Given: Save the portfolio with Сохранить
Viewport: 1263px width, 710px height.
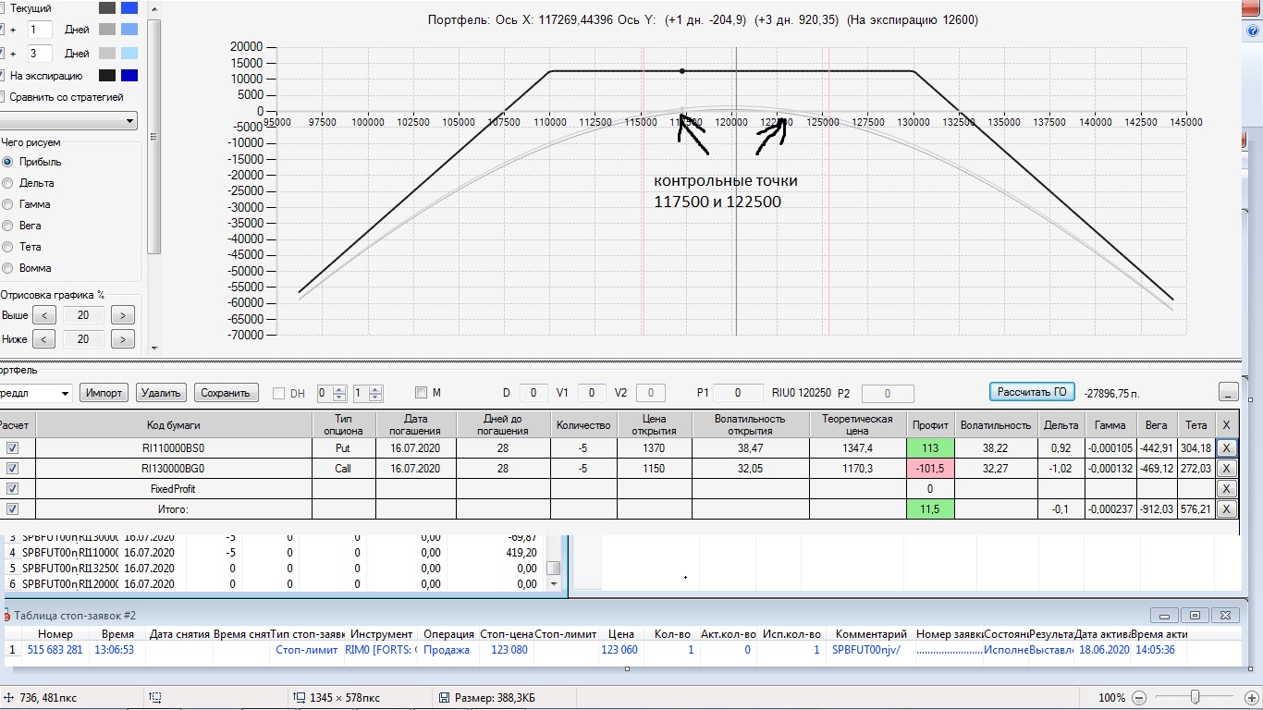Looking at the screenshot, I should (x=226, y=393).
